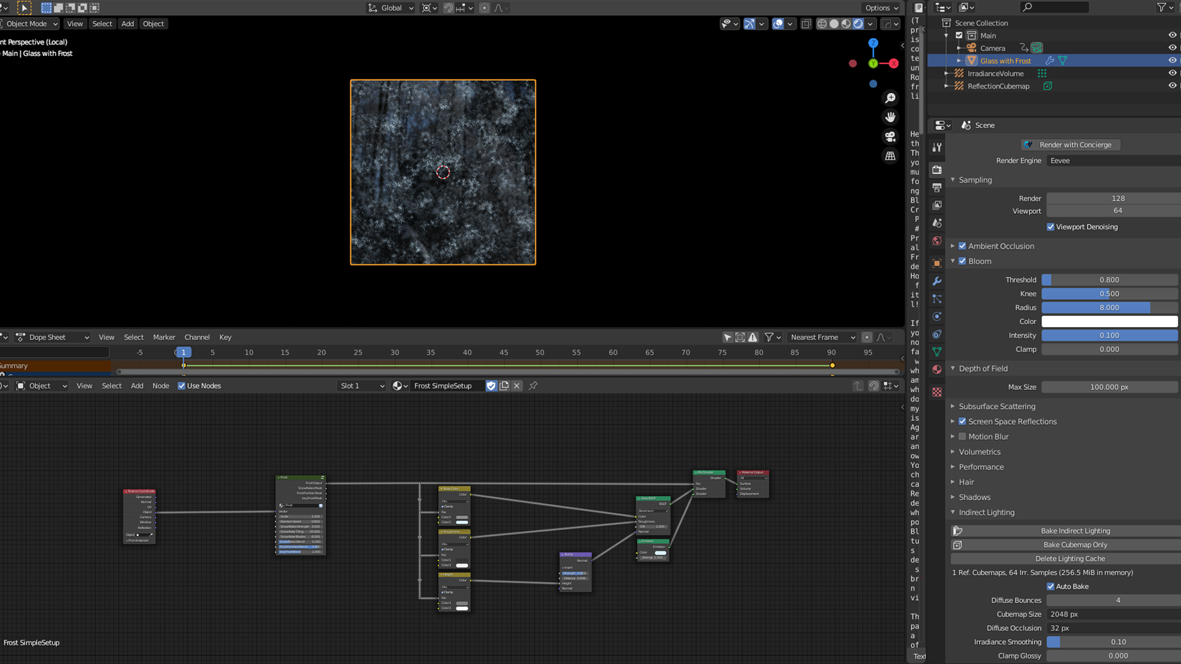
Task: Click the Frost SimpleSetup material name field
Action: [447, 385]
